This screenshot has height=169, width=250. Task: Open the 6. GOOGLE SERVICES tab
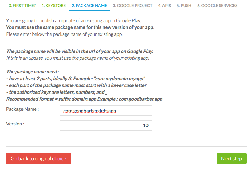(x=217, y=6)
